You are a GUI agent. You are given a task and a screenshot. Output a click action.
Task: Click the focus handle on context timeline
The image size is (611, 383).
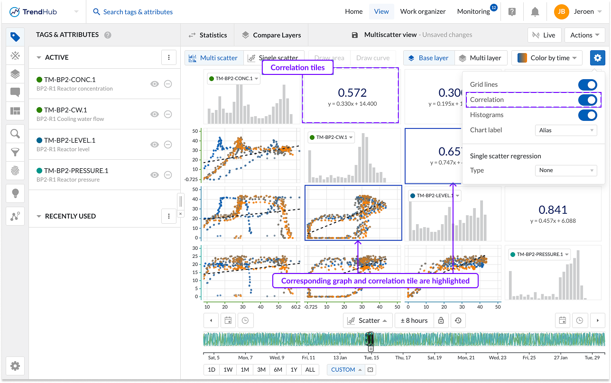(370, 340)
